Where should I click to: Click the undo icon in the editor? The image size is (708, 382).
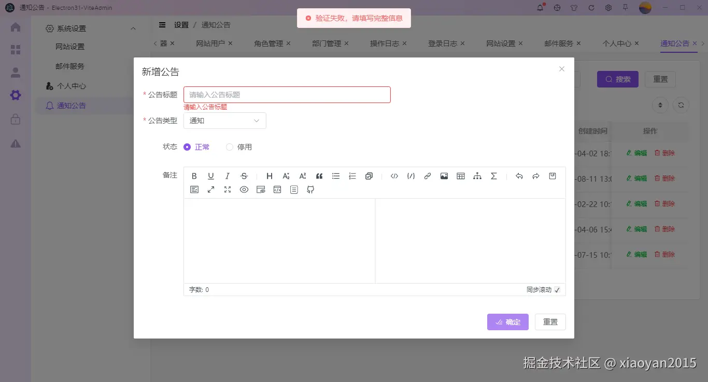pyautogui.click(x=519, y=176)
